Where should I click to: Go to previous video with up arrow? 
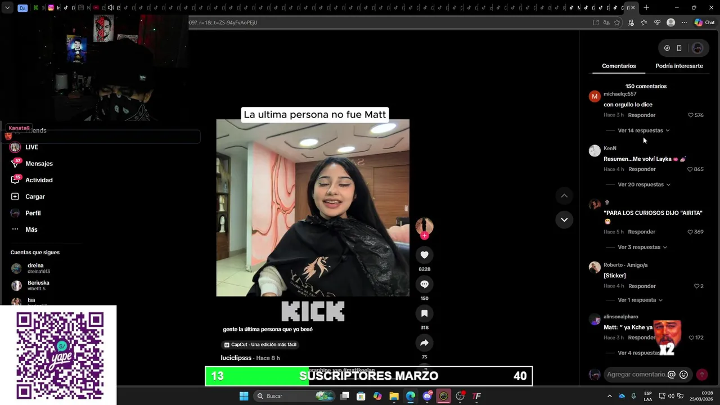[x=564, y=196]
